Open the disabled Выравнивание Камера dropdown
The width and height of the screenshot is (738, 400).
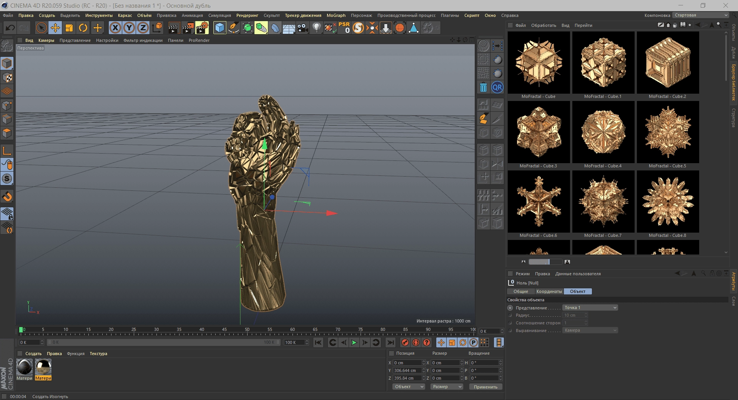click(590, 330)
